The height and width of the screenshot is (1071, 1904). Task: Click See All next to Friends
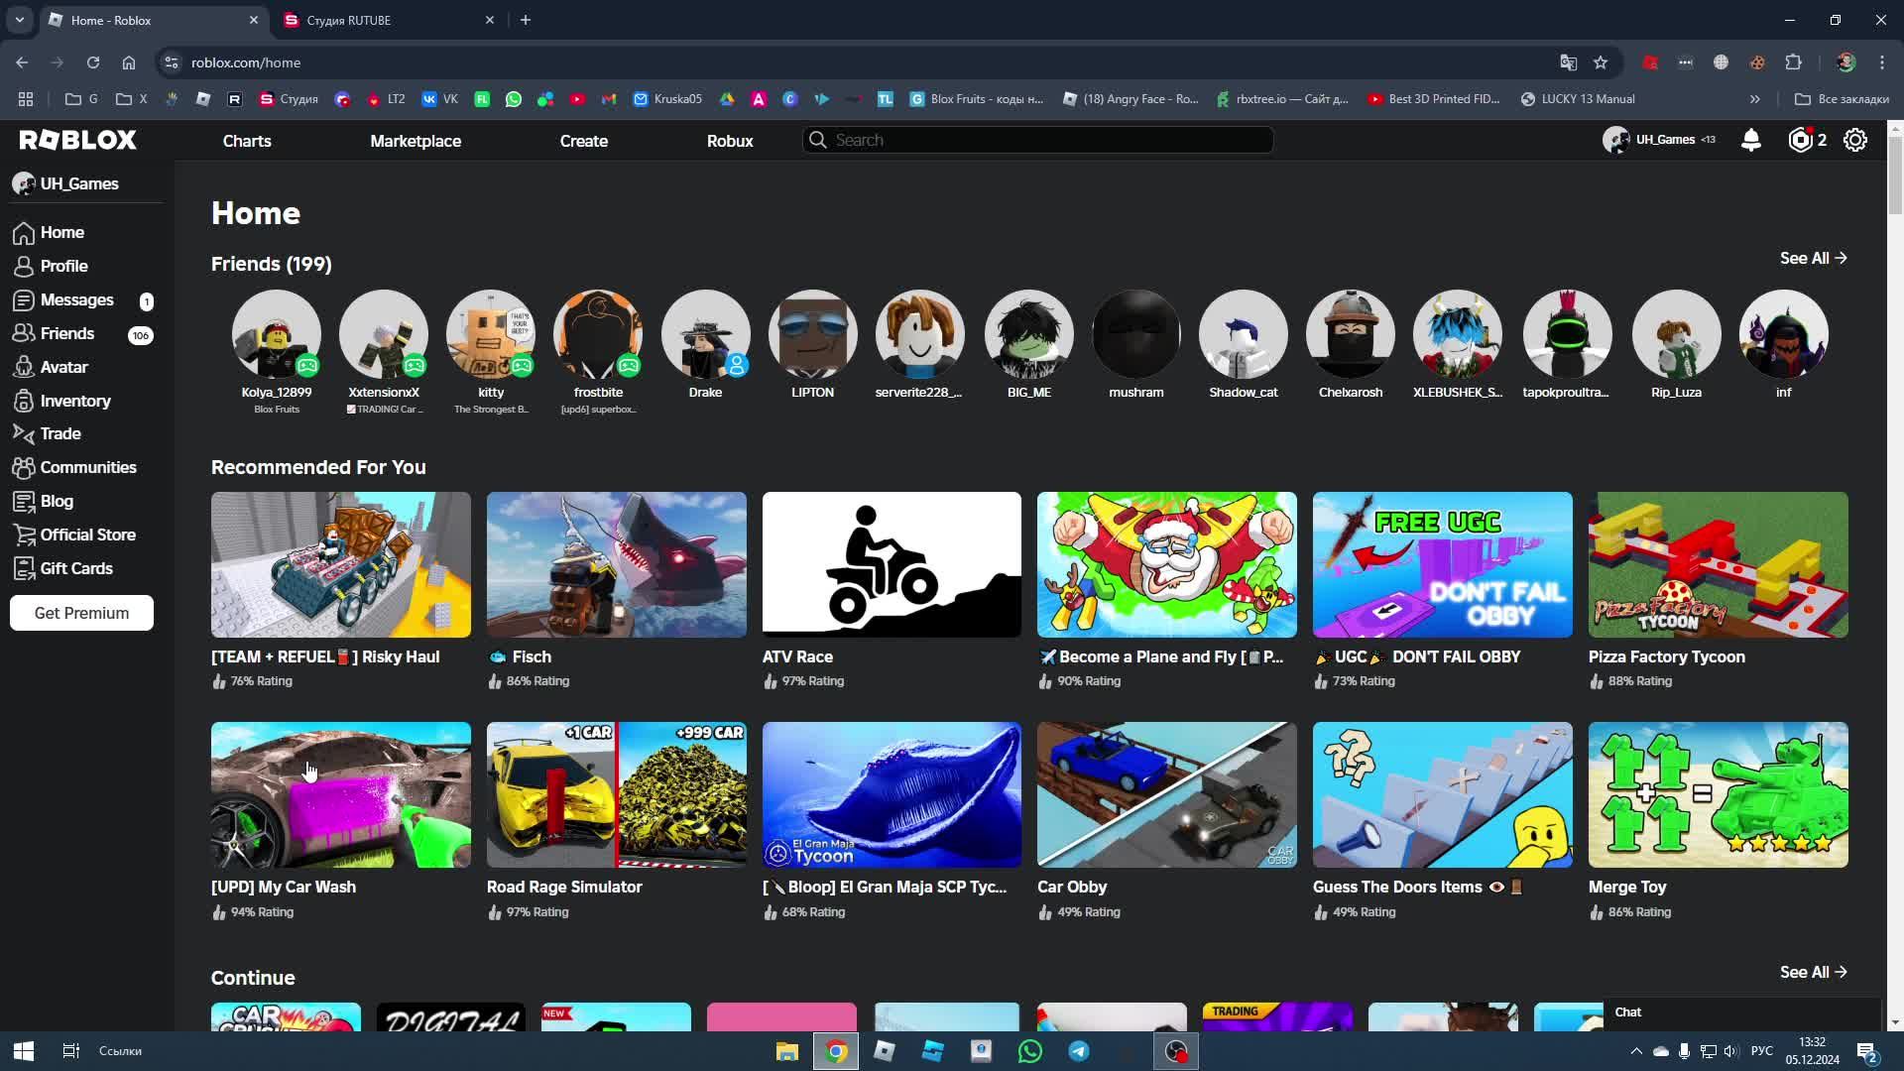click(1813, 258)
